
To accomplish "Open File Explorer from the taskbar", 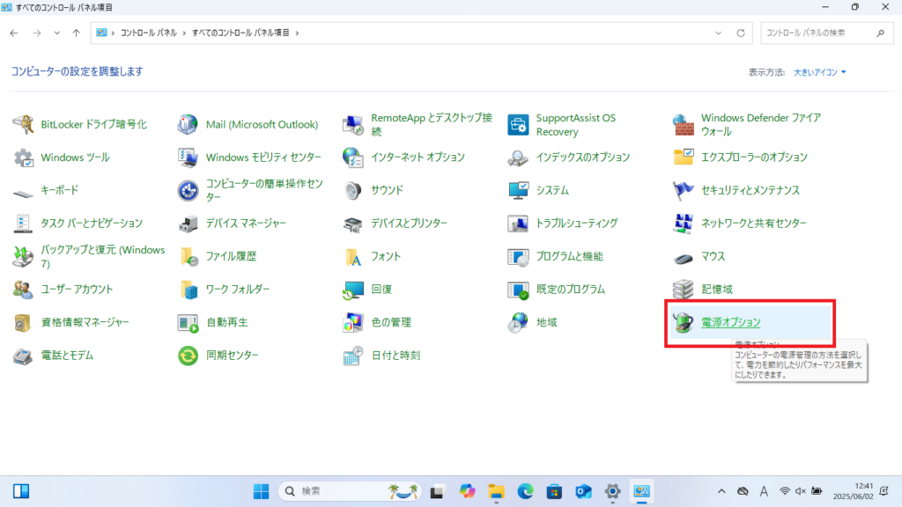I will 496,491.
